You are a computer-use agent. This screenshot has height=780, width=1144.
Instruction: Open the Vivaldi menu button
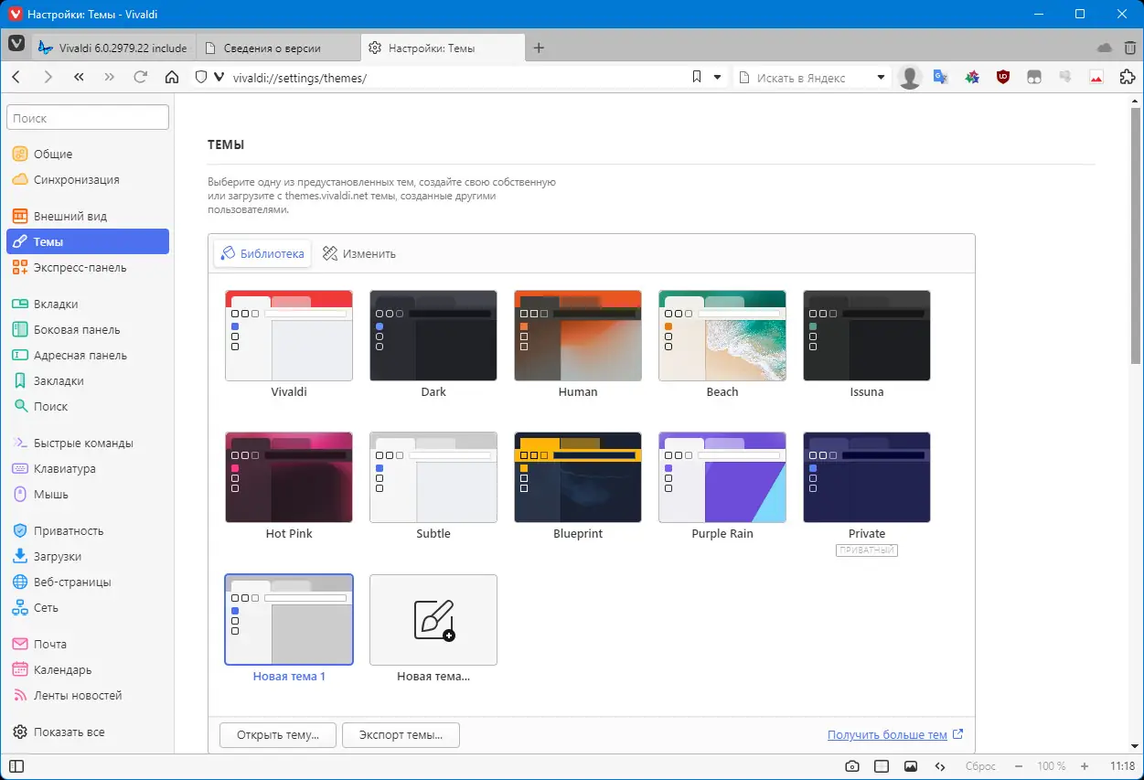16,46
